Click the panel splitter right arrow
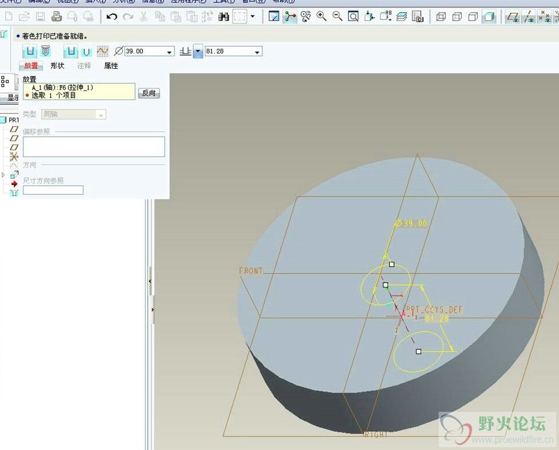This screenshot has width=559, height=450. coord(153,310)
